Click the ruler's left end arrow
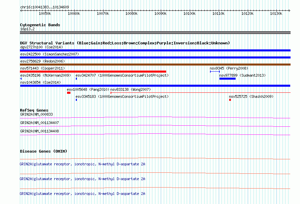This screenshot has width=300, height=204. 21,10
